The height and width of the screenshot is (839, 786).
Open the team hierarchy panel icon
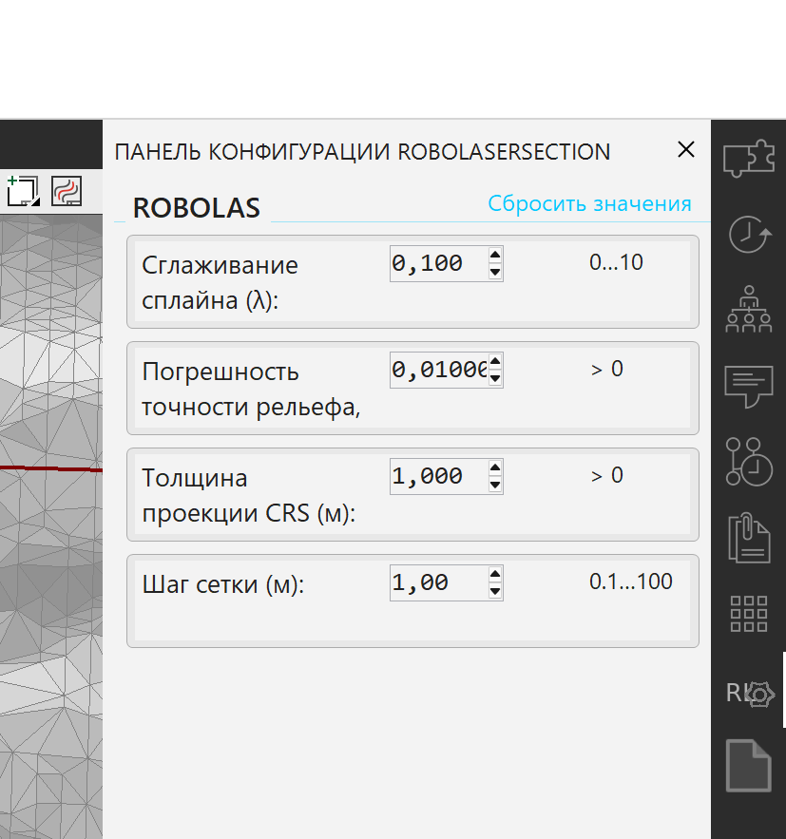pyautogui.click(x=748, y=308)
